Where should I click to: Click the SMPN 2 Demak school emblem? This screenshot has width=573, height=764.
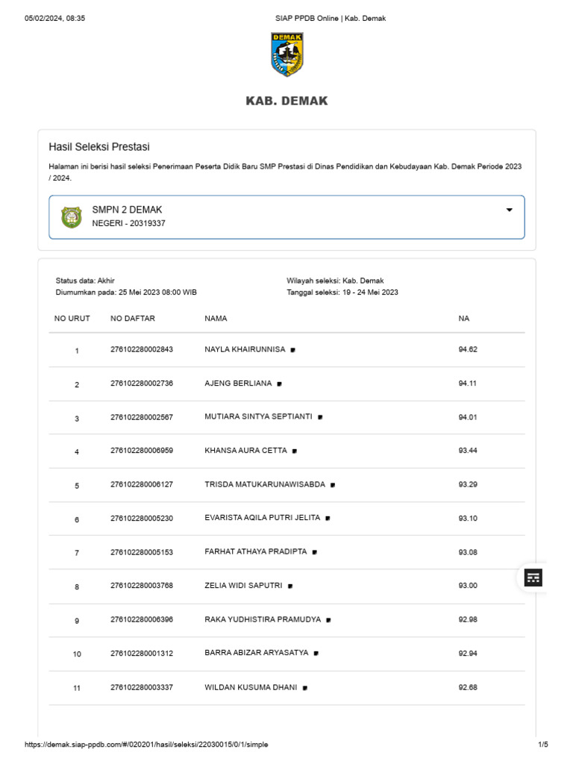click(71, 217)
